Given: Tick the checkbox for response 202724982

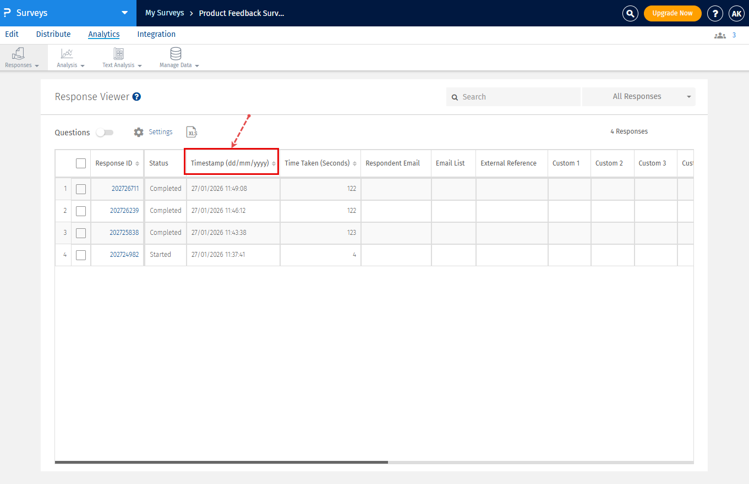Looking at the screenshot, I should pos(81,255).
